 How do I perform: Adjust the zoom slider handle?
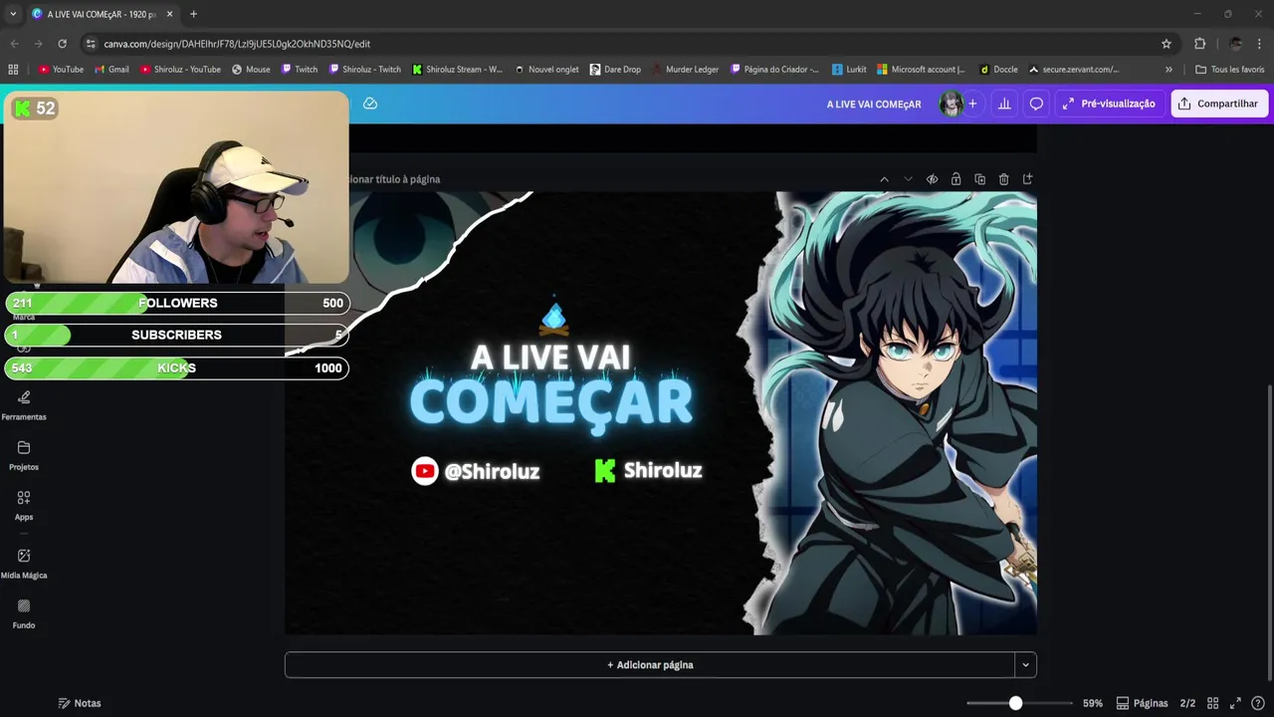click(x=1015, y=703)
